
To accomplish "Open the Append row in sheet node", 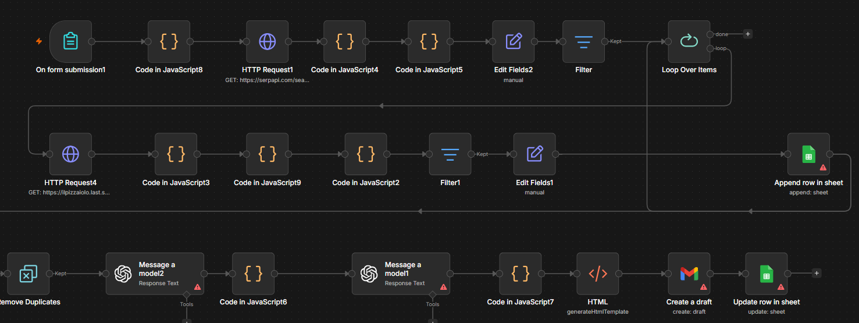I will coord(808,154).
